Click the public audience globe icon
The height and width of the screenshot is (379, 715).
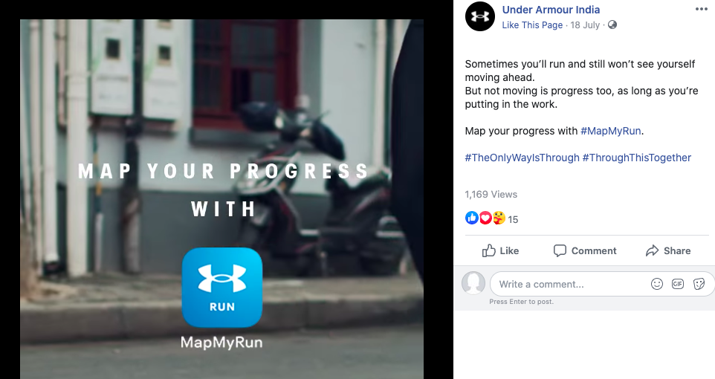(612, 25)
